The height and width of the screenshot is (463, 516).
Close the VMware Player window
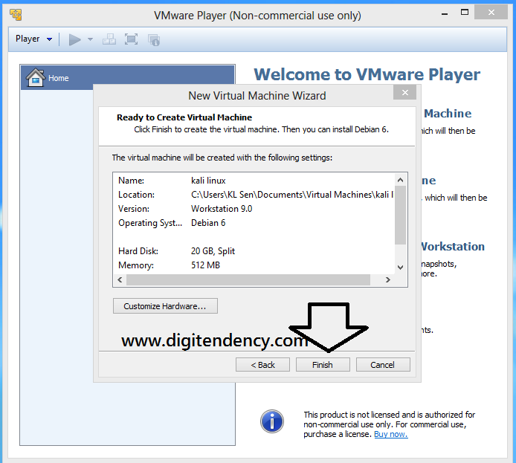point(491,12)
